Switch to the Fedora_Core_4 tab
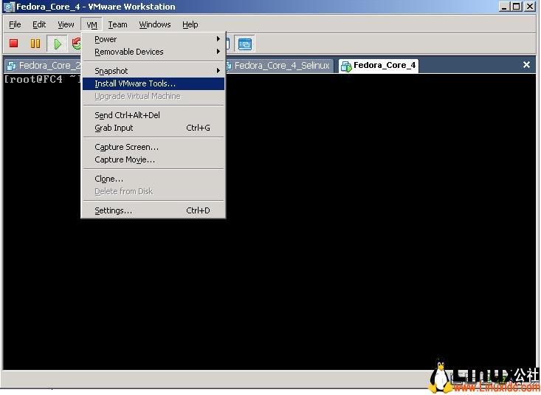 (379, 66)
